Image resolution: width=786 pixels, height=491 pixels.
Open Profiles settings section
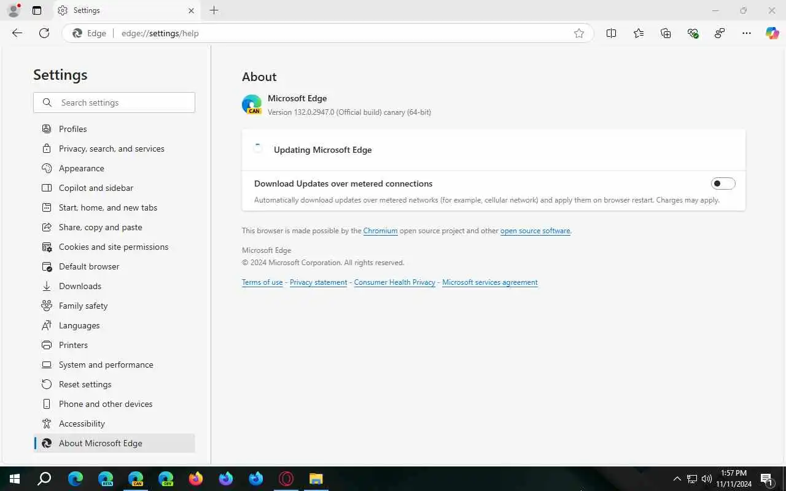[x=114, y=129]
